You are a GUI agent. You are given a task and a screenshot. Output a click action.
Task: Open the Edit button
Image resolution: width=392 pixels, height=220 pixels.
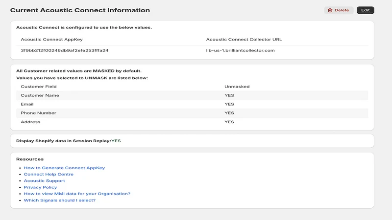tap(365, 10)
